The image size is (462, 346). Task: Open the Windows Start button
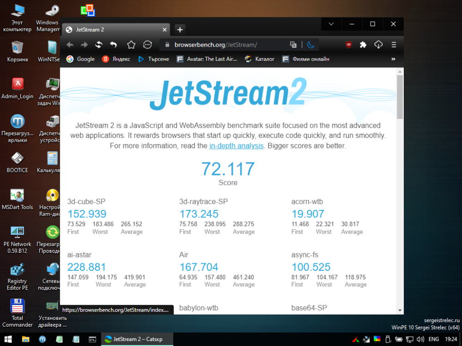click(8, 339)
